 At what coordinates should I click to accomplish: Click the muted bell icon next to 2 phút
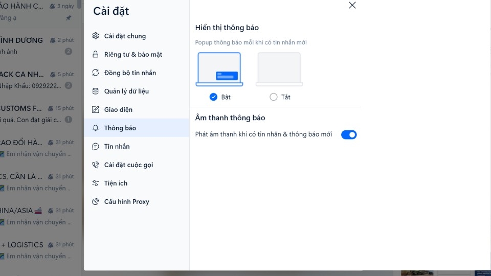coord(53,40)
